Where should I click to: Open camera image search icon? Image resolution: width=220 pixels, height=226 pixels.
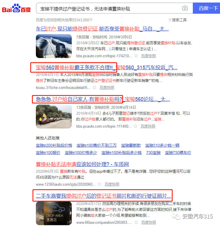[x=185, y=8]
